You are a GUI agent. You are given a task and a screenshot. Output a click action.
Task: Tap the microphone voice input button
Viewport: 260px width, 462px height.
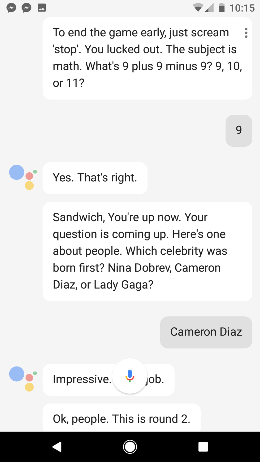pyautogui.click(x=130, y=376)
